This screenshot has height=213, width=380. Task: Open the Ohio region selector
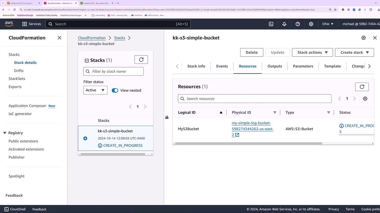tap(328, 24)
